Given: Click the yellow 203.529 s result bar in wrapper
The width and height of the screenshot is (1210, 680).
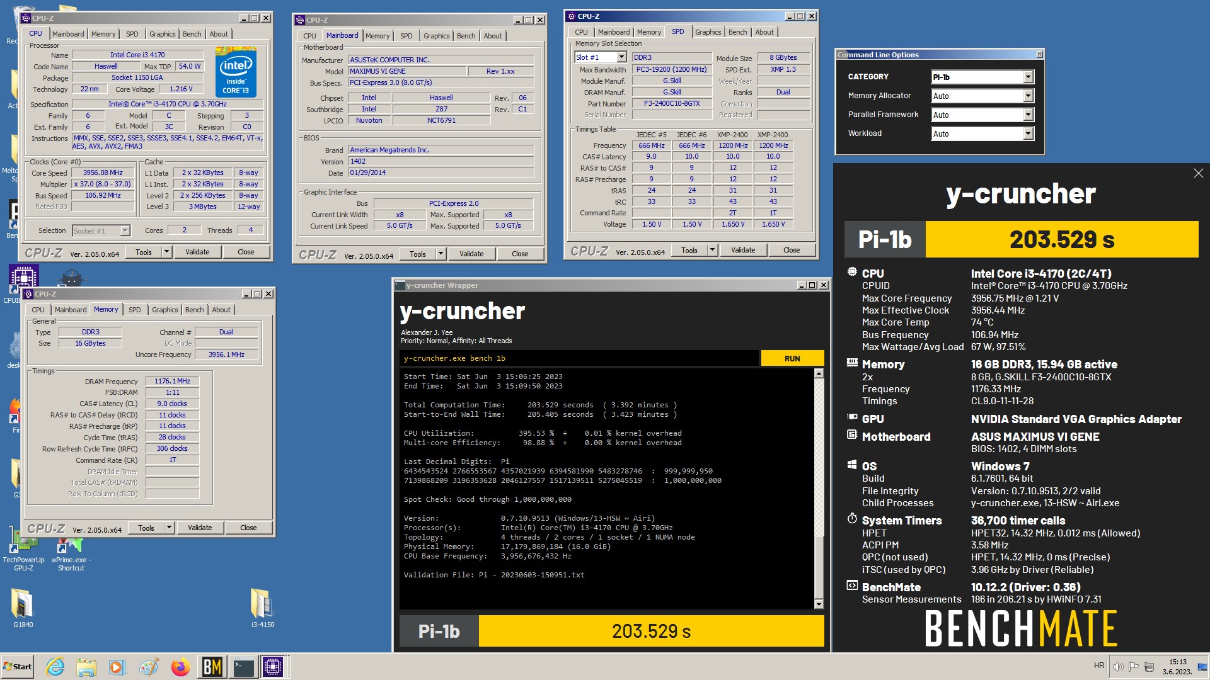Looking at the screenshot, I should (x=652, y=631).
